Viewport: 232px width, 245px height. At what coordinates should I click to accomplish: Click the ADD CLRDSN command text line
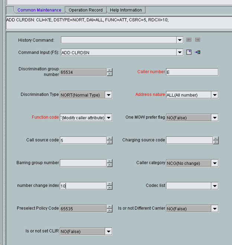point(87,20)
